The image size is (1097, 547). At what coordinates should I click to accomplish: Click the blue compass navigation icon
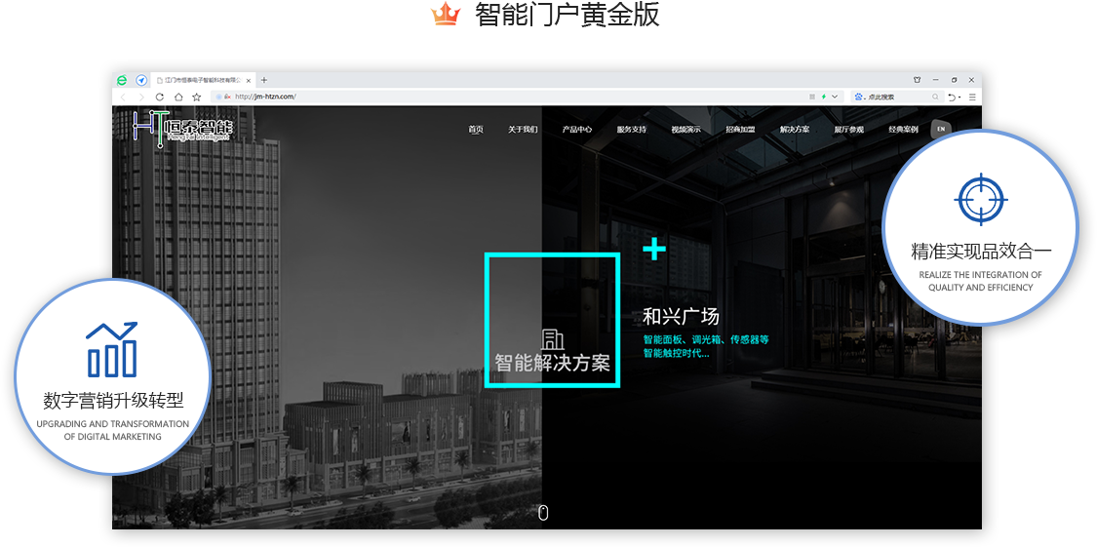(141, 80)
